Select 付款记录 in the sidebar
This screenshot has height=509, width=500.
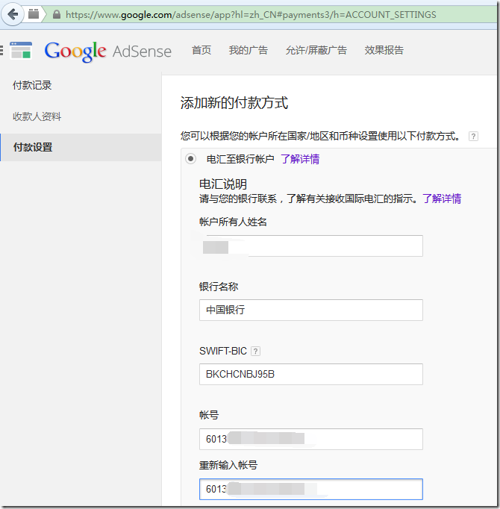click(32, 85)
